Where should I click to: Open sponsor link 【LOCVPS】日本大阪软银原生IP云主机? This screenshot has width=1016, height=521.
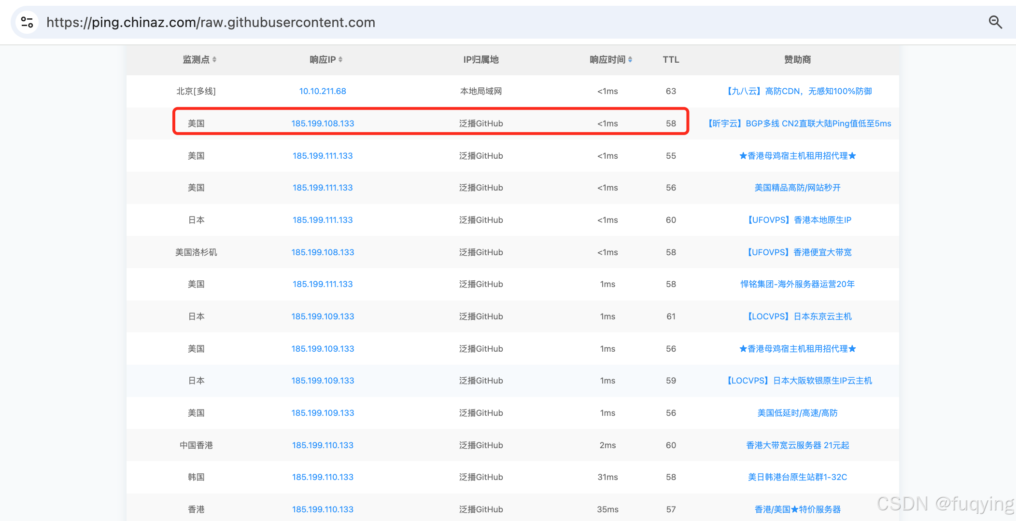798,381
